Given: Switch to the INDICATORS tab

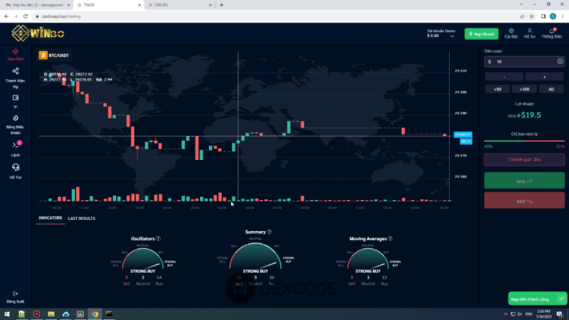Looking at the screenshot, I should point(50,218).
